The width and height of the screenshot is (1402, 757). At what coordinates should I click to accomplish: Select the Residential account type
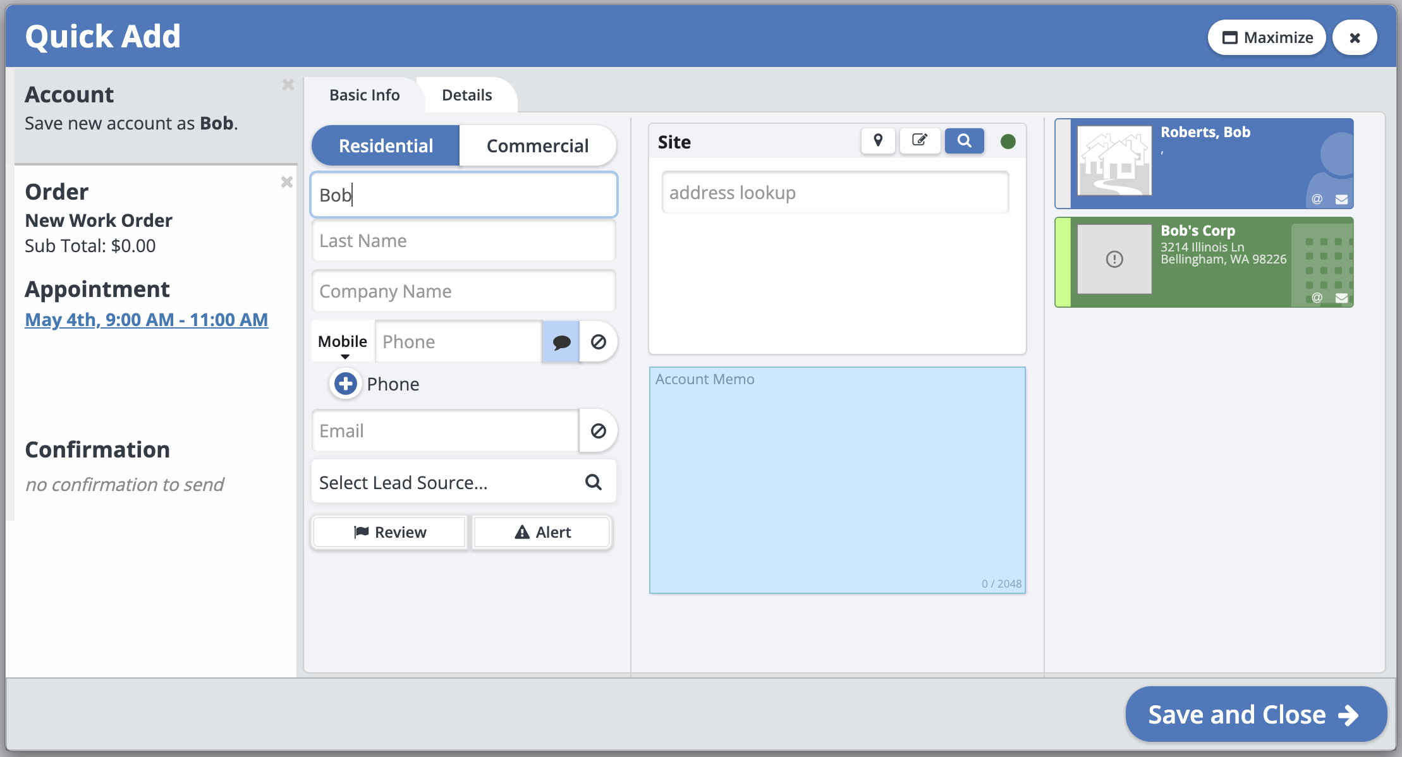point(386,146)
